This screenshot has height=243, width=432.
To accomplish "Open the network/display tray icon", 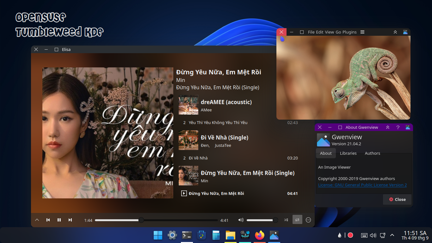I will click(383, 235).
